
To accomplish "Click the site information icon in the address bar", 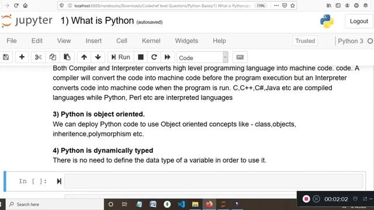I will coord(70,5).
